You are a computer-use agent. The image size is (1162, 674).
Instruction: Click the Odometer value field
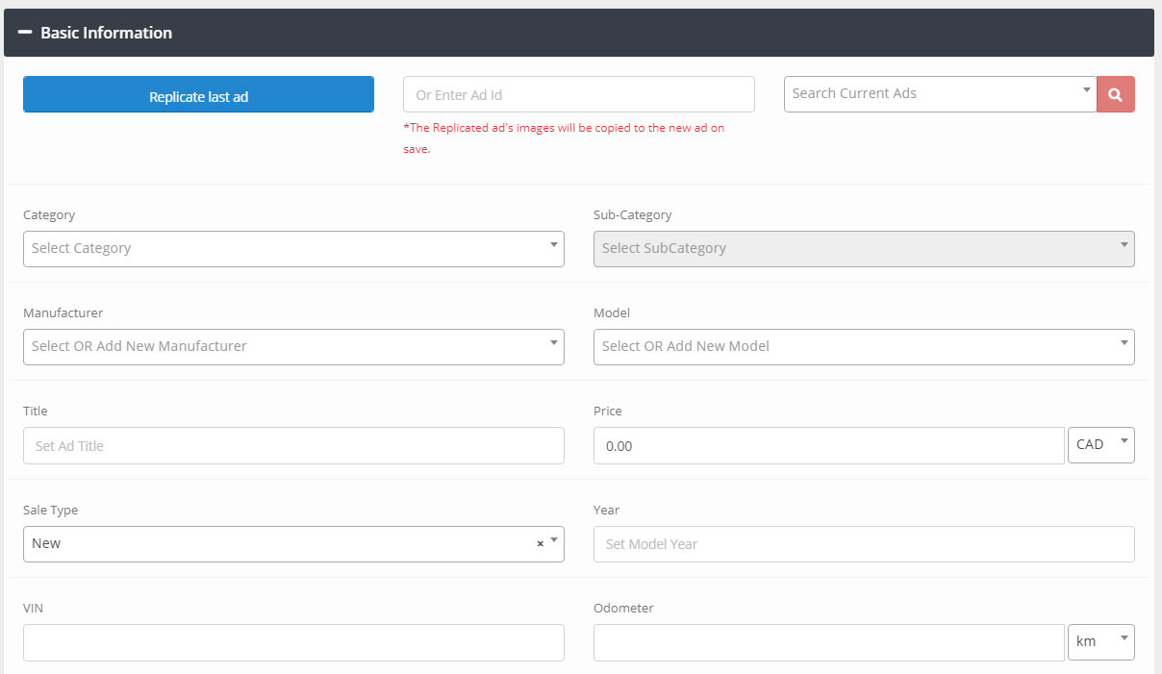pyautogui.click(x=827, y=643)
